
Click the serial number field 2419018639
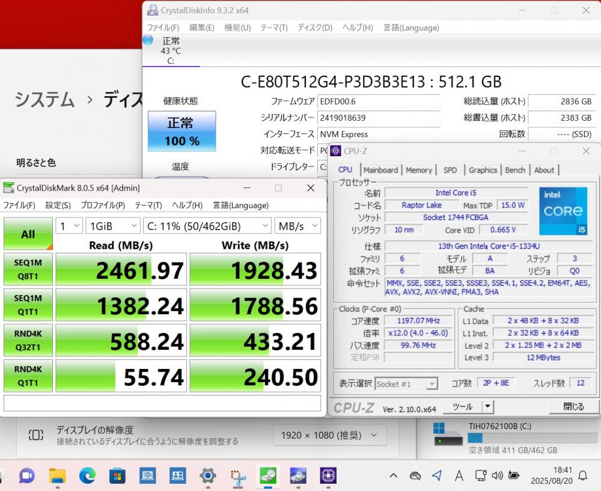pos(379,118)
